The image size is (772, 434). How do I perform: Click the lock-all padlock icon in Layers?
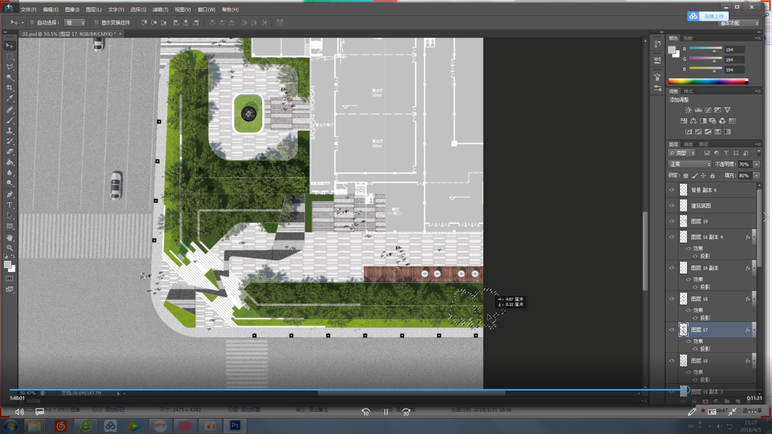point(712,176)
